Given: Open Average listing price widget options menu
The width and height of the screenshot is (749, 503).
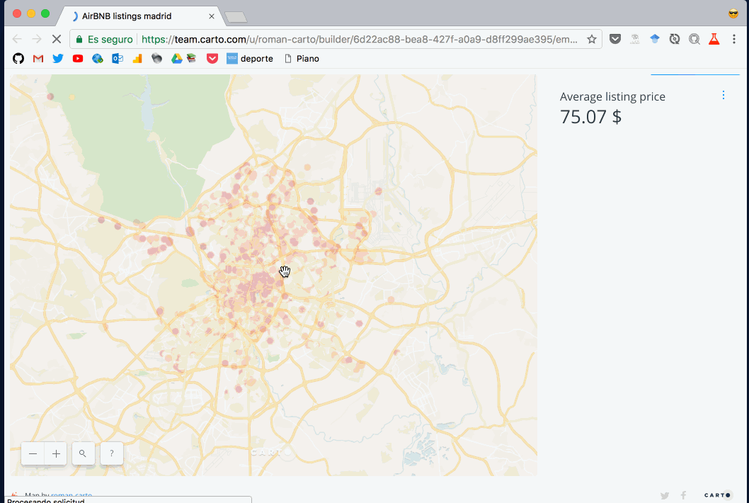Looking at the screenshot, I should [x=724, y=95].
